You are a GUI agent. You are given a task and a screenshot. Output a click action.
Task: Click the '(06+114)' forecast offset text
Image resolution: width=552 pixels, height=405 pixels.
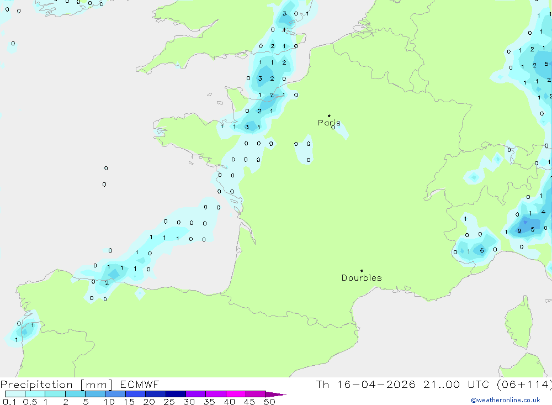click(x=524, y=385)
